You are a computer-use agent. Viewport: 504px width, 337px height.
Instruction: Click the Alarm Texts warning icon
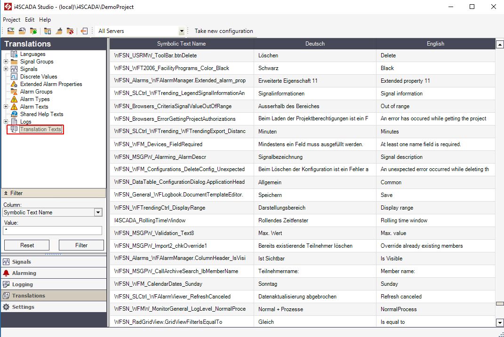click(x=14, y=107)
